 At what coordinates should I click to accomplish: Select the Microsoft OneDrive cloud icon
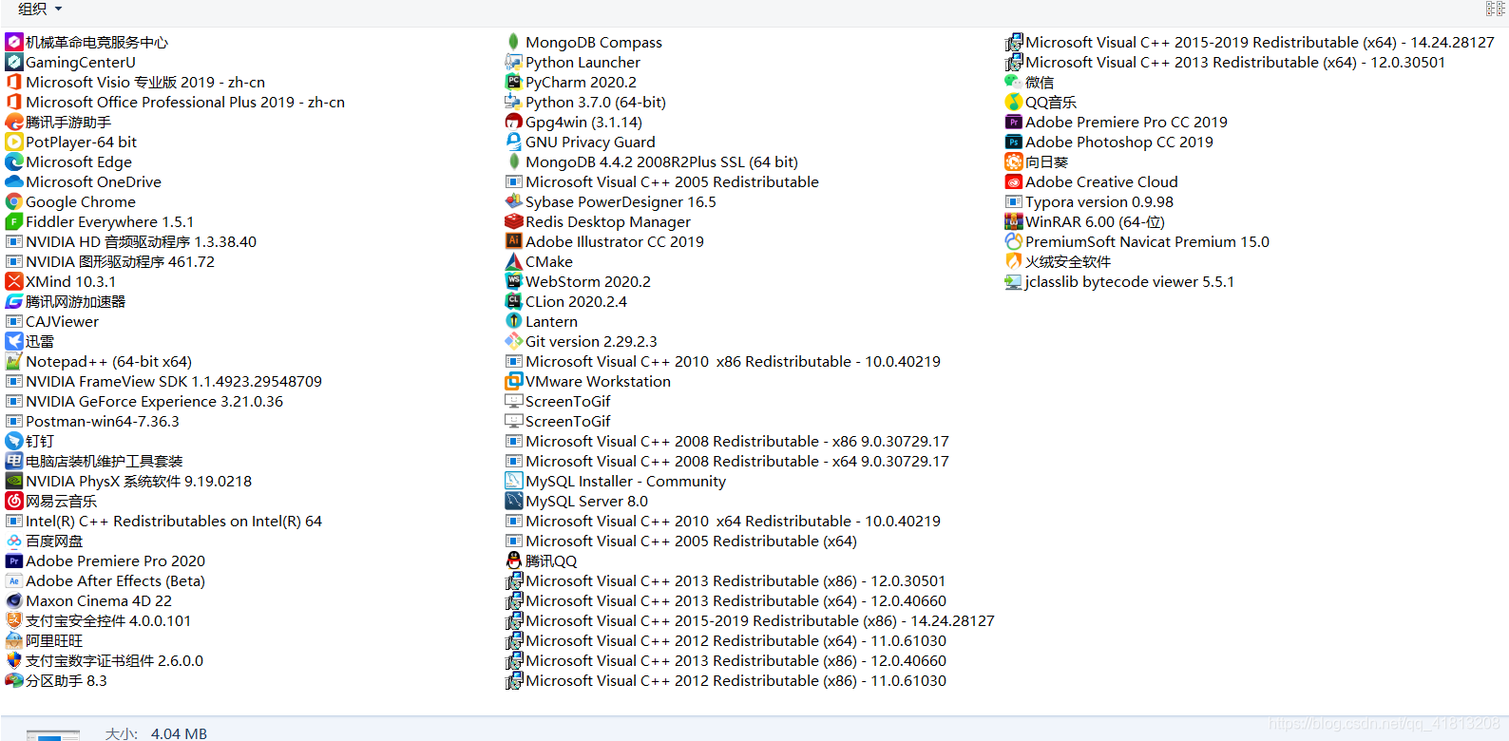point(14,181)
